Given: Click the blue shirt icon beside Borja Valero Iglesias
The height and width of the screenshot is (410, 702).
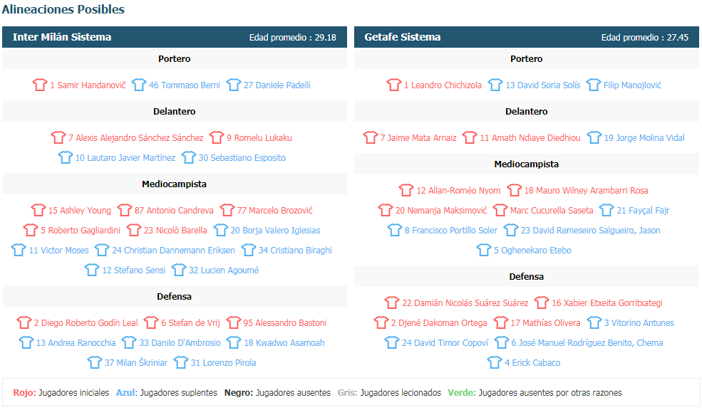Looking at the screenshot, I should [221, 230].
